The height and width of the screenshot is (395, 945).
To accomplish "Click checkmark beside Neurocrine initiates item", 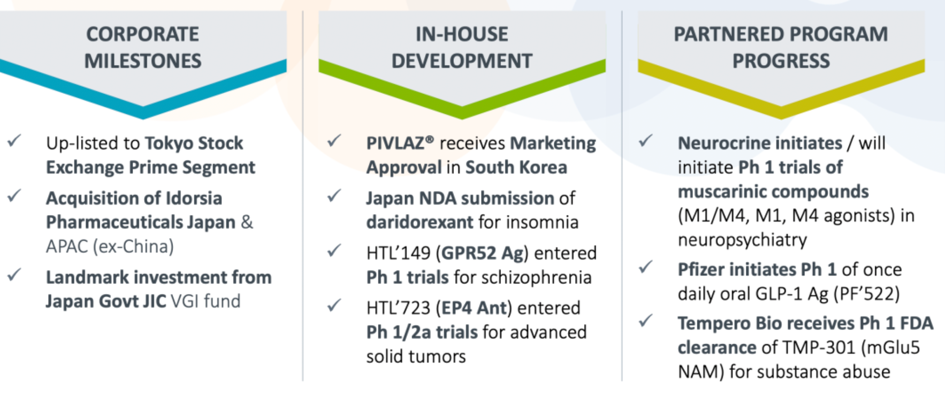I will coord(646,141).
